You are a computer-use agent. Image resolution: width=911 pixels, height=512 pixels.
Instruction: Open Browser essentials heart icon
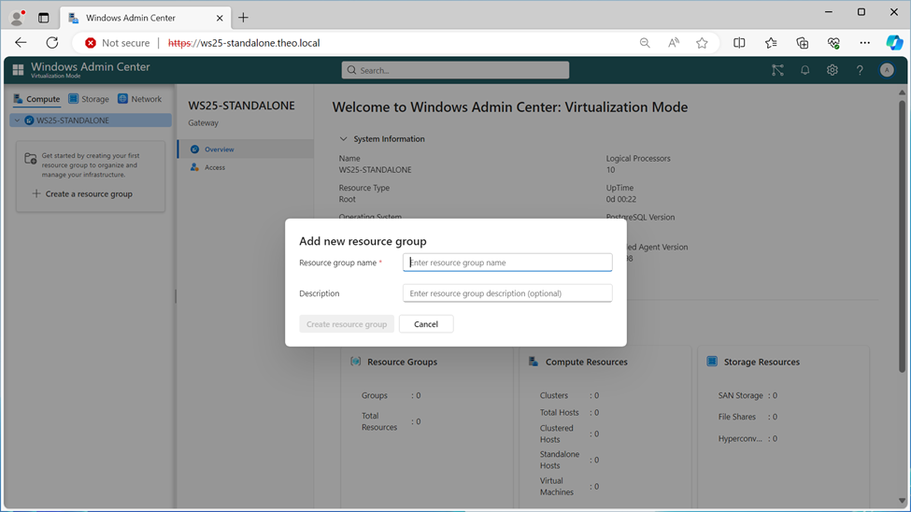pyautogui.click(x=833, y=43)
